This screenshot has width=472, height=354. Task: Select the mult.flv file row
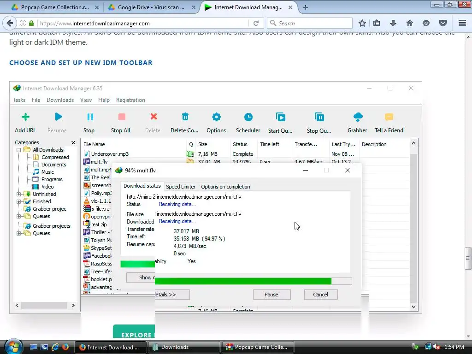point(246,162)
